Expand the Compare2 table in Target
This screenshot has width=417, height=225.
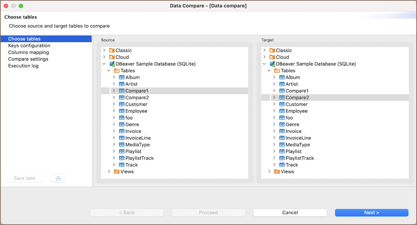pyautogui.click(x=274, y=98)
